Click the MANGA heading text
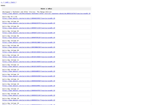The height and width of the screenshot is (105, 141). (x=3, y=5)
